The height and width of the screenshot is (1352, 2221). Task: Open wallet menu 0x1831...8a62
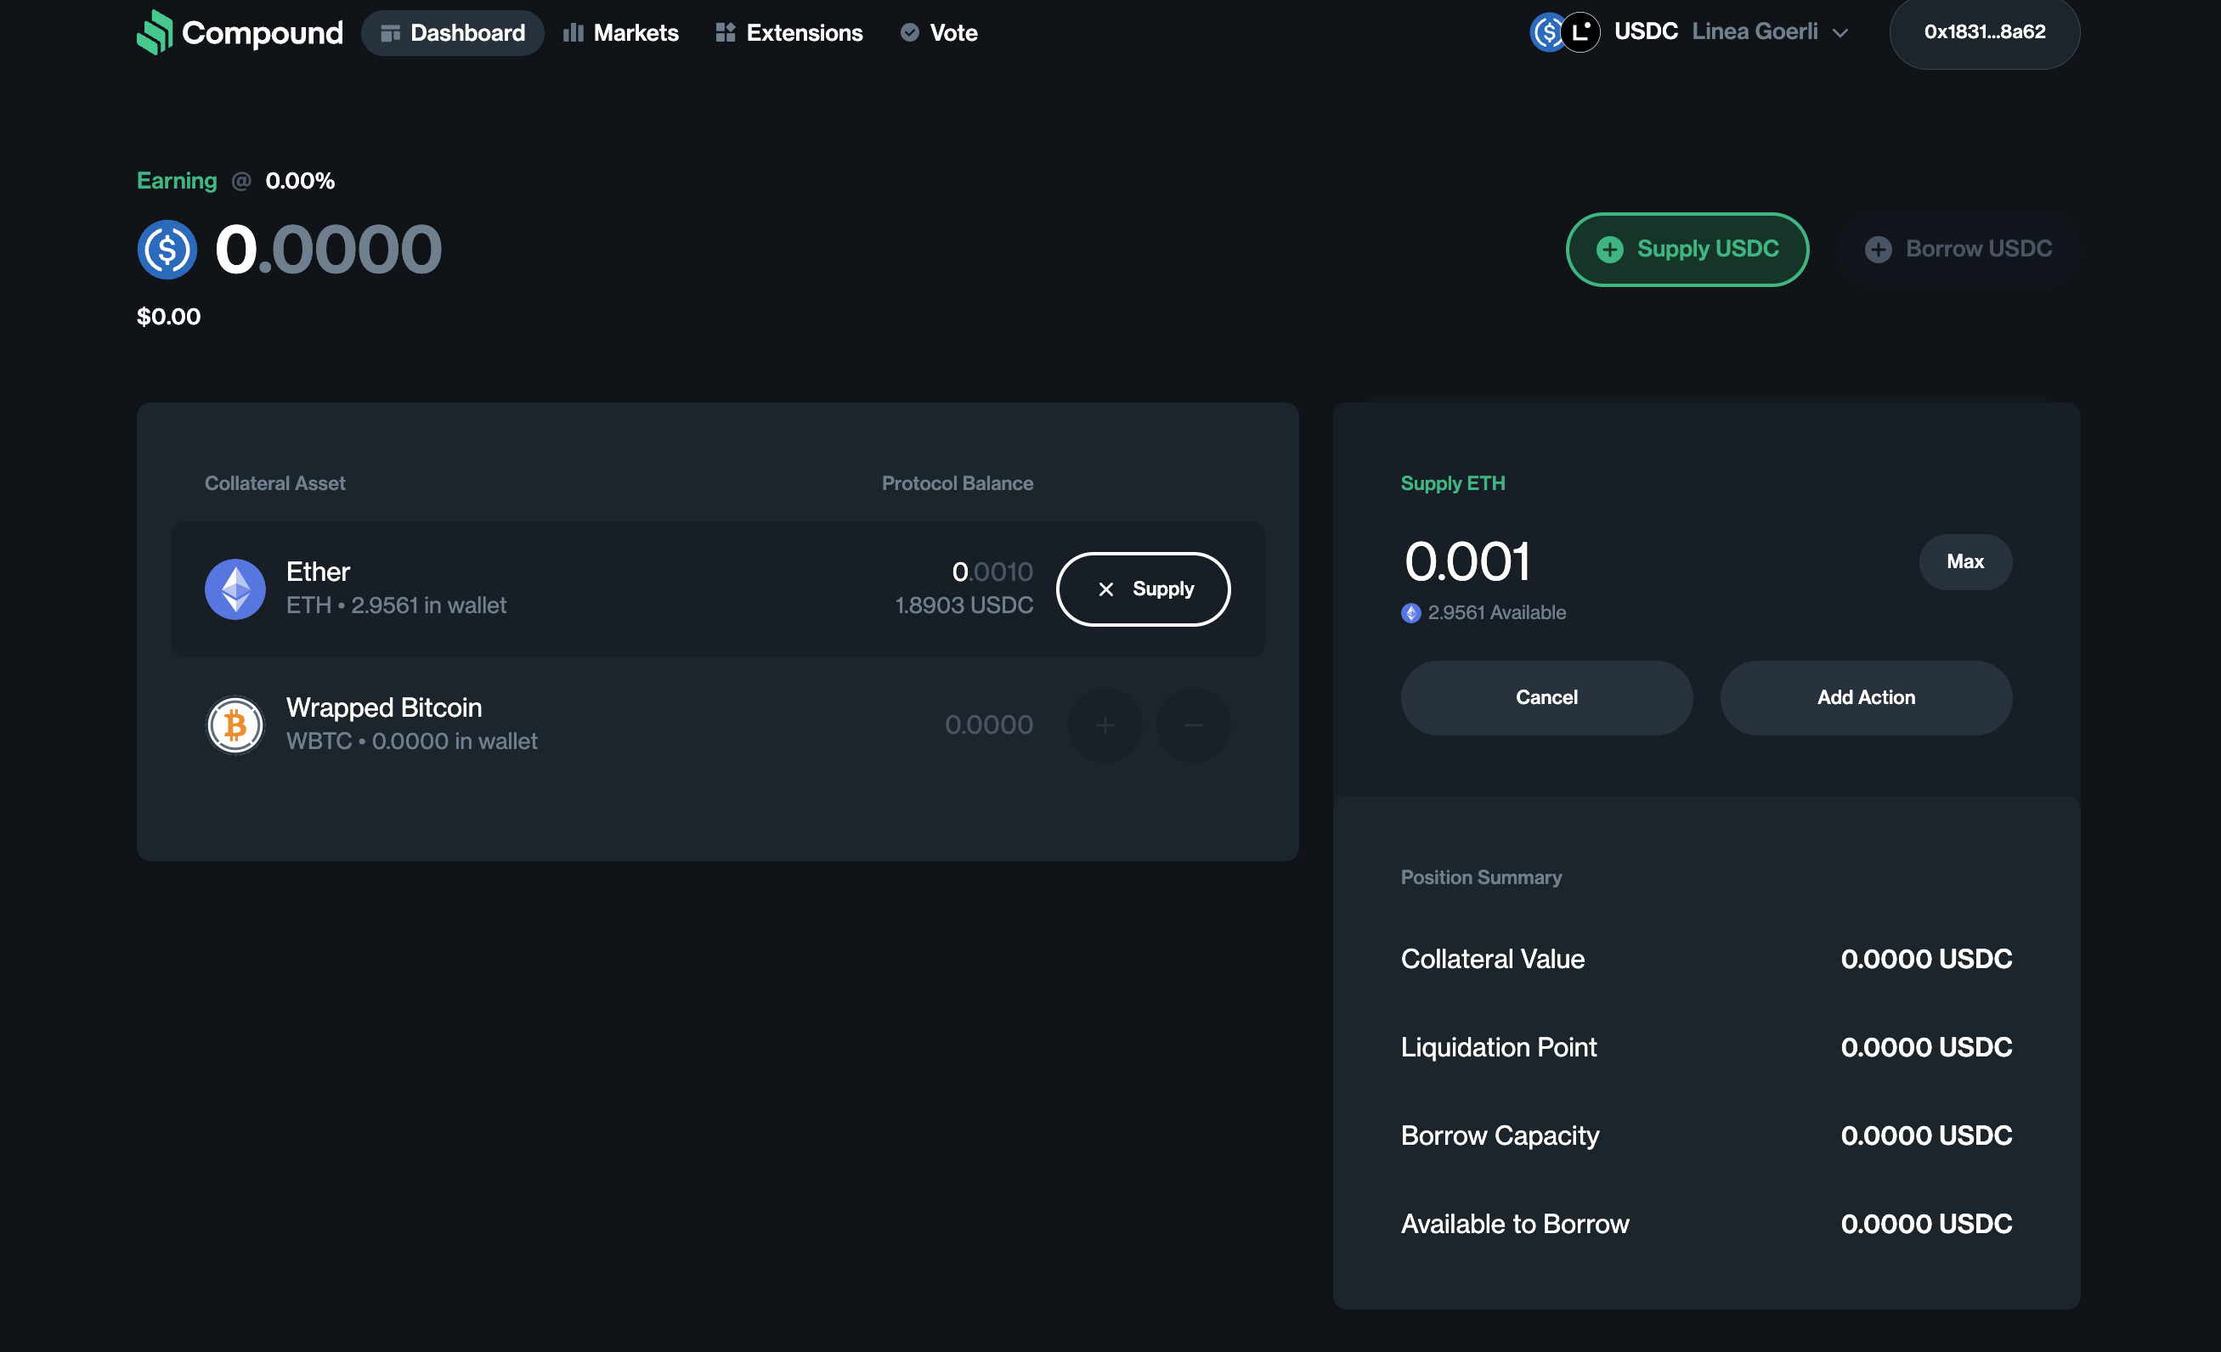click(x=1984, y=32)
